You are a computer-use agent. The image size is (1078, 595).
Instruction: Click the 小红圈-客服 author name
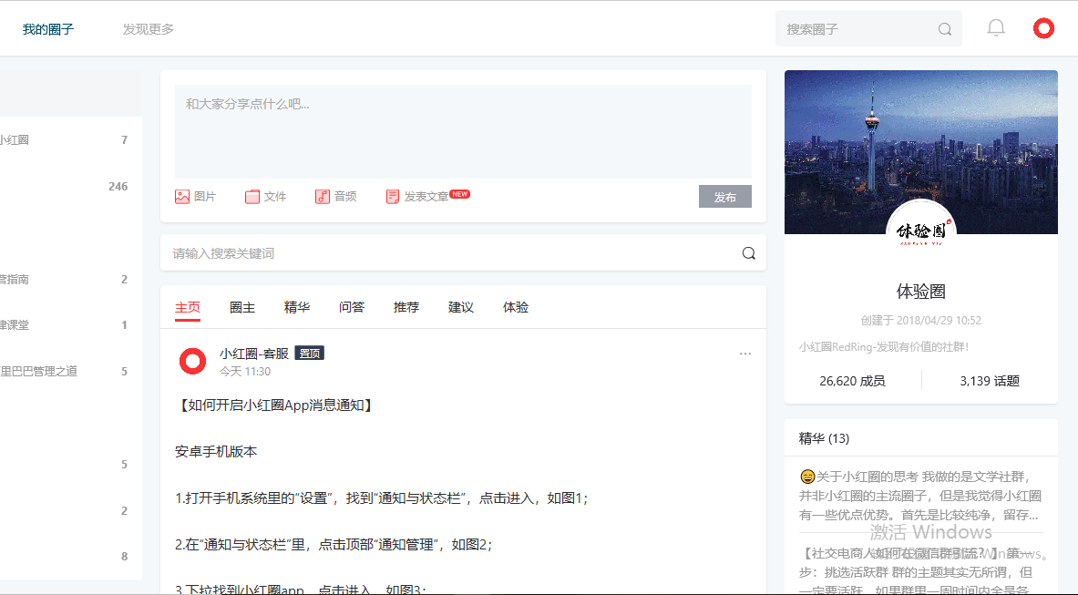(253, 354)
